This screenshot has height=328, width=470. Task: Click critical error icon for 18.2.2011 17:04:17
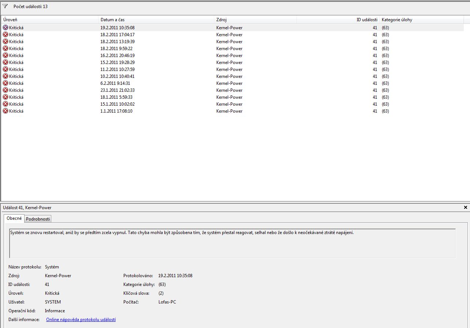(5, 34)
